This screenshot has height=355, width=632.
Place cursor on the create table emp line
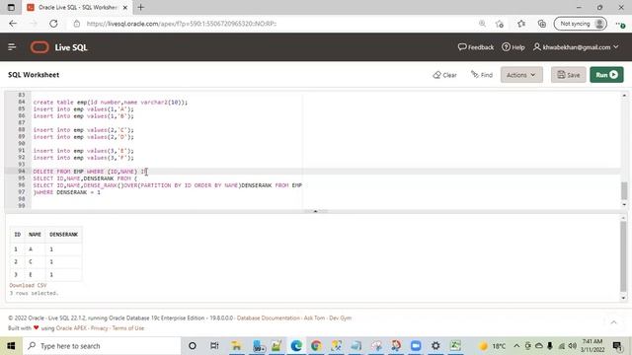click(111, 103)
